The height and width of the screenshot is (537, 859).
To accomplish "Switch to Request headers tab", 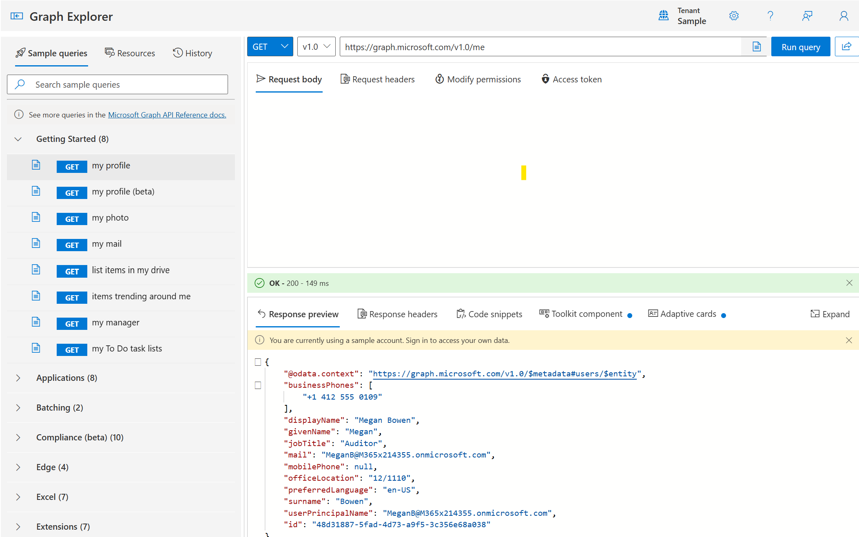I will point(378,79).
